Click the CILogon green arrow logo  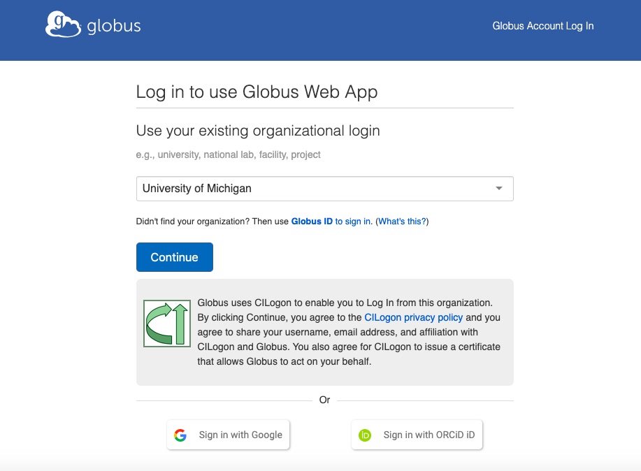point(167,324)
